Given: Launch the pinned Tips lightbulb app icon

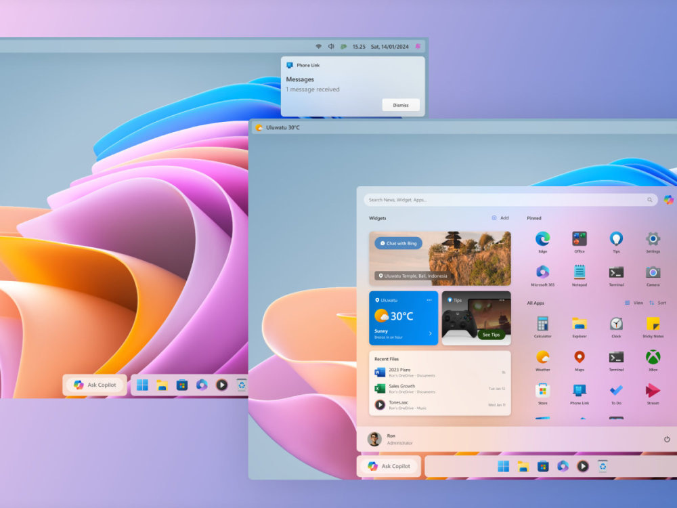Looking at the screenshot, I should click(616, 239).
